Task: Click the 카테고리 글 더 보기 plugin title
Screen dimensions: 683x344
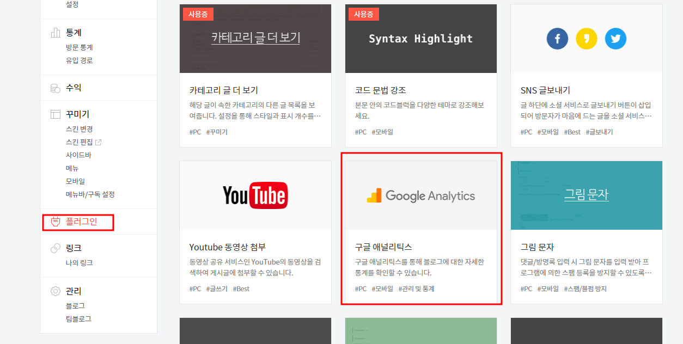Action: [224, 90]
